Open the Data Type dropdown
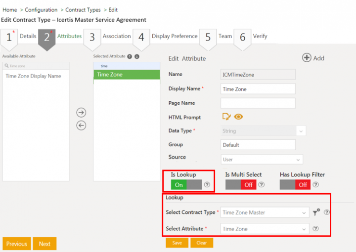Screen dimensions: 356x252 coord(263,131)
